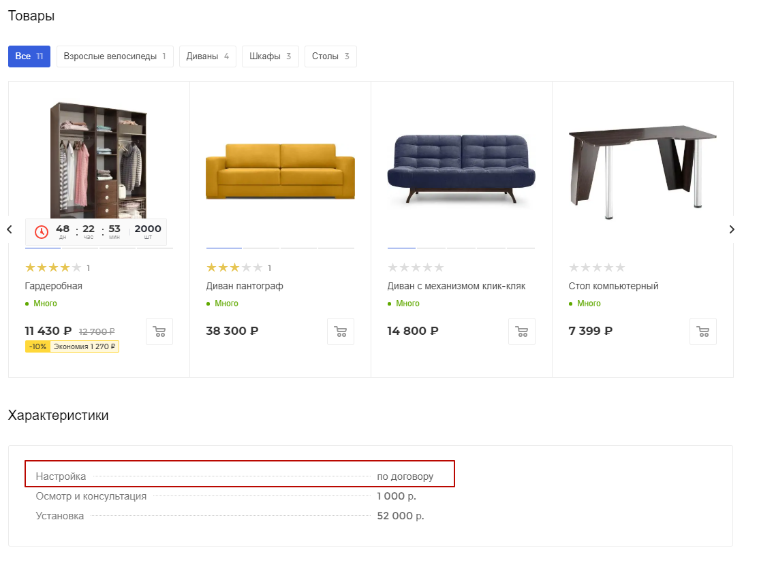Screen dimensions: 759x569
Task: Go to previous products with left arrow
Action: pos(10,229)
